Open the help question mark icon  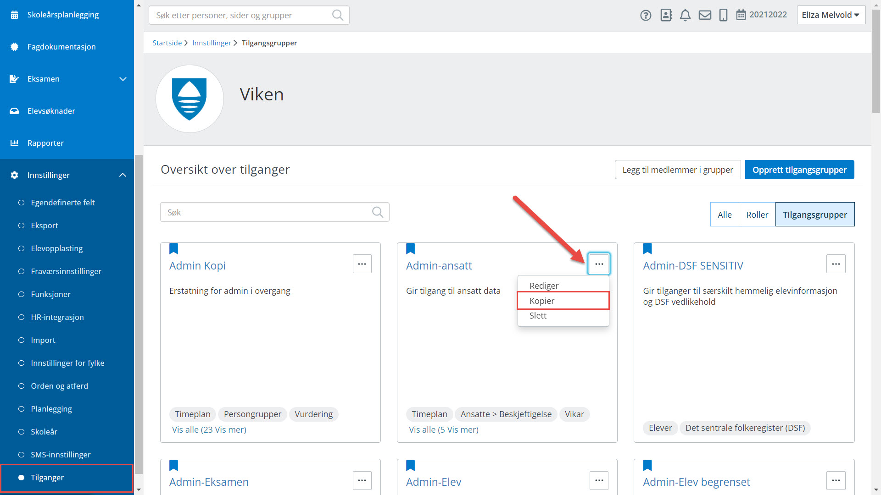pyautogui.click(x=646, y=15)
